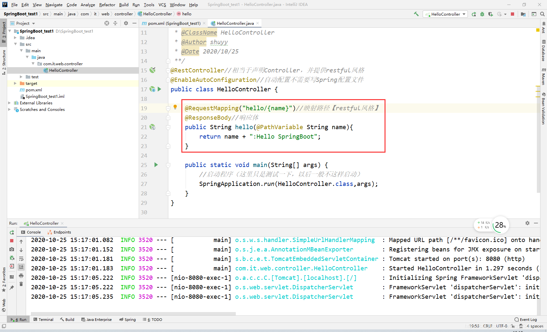Collapse the src folder

(x=15, y=44)
